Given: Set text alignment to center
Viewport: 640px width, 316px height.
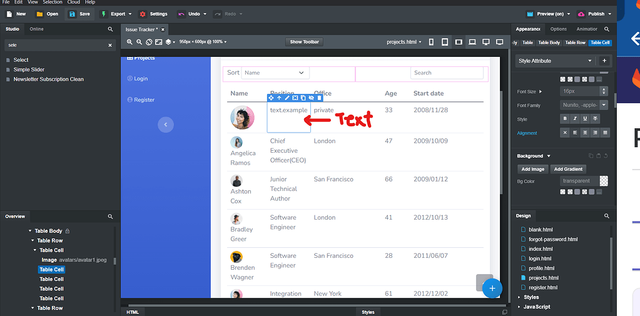Looking at the screenshot, I should 585,133.
